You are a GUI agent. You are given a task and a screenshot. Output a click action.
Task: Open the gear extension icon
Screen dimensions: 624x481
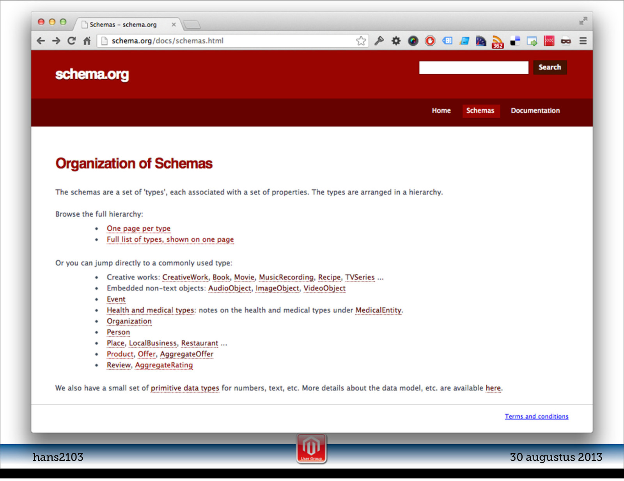coord(396,41)
